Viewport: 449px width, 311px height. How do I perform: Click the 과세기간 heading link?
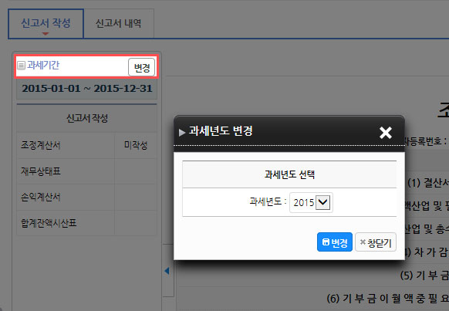coord(43,66)
